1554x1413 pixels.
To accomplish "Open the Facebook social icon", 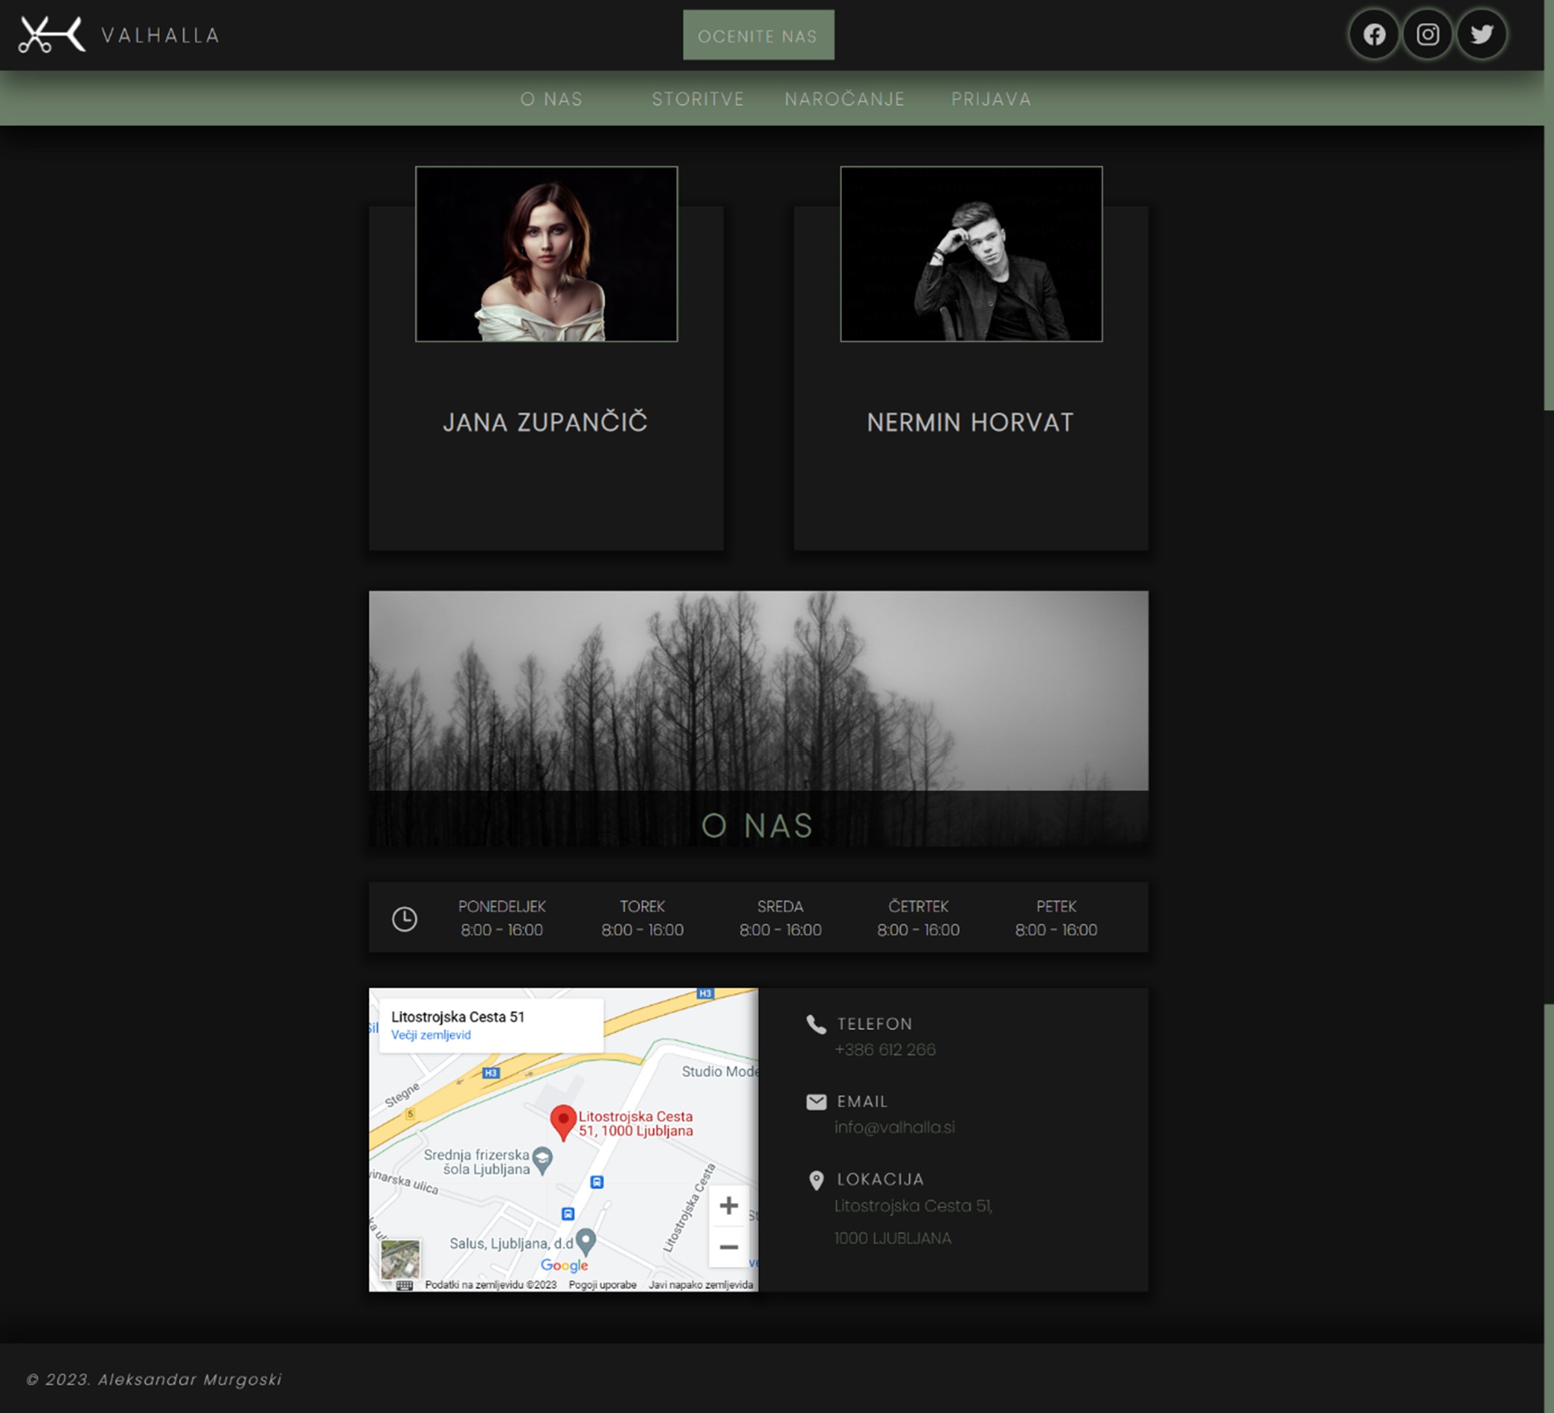I will [x=1374, y=34].
